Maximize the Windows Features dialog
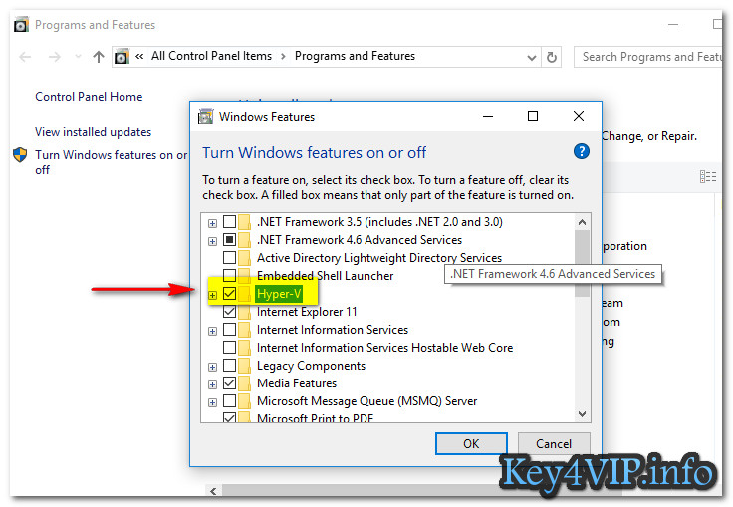 533,116
